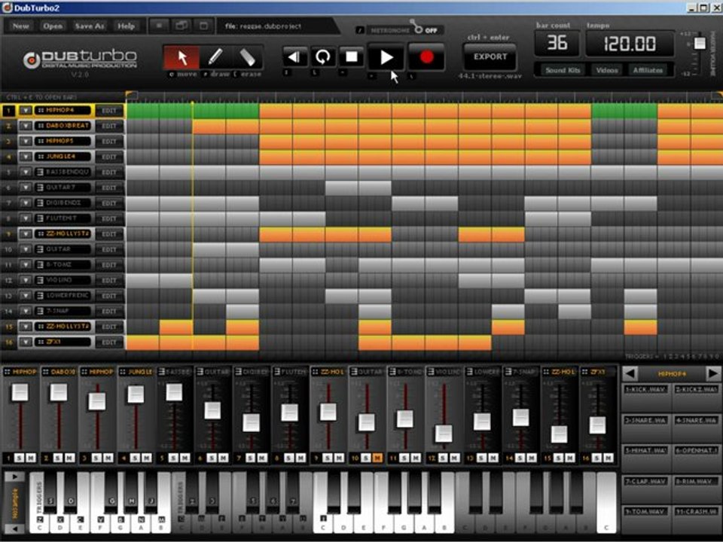Solo mixer channel 10

click(366, 458)
